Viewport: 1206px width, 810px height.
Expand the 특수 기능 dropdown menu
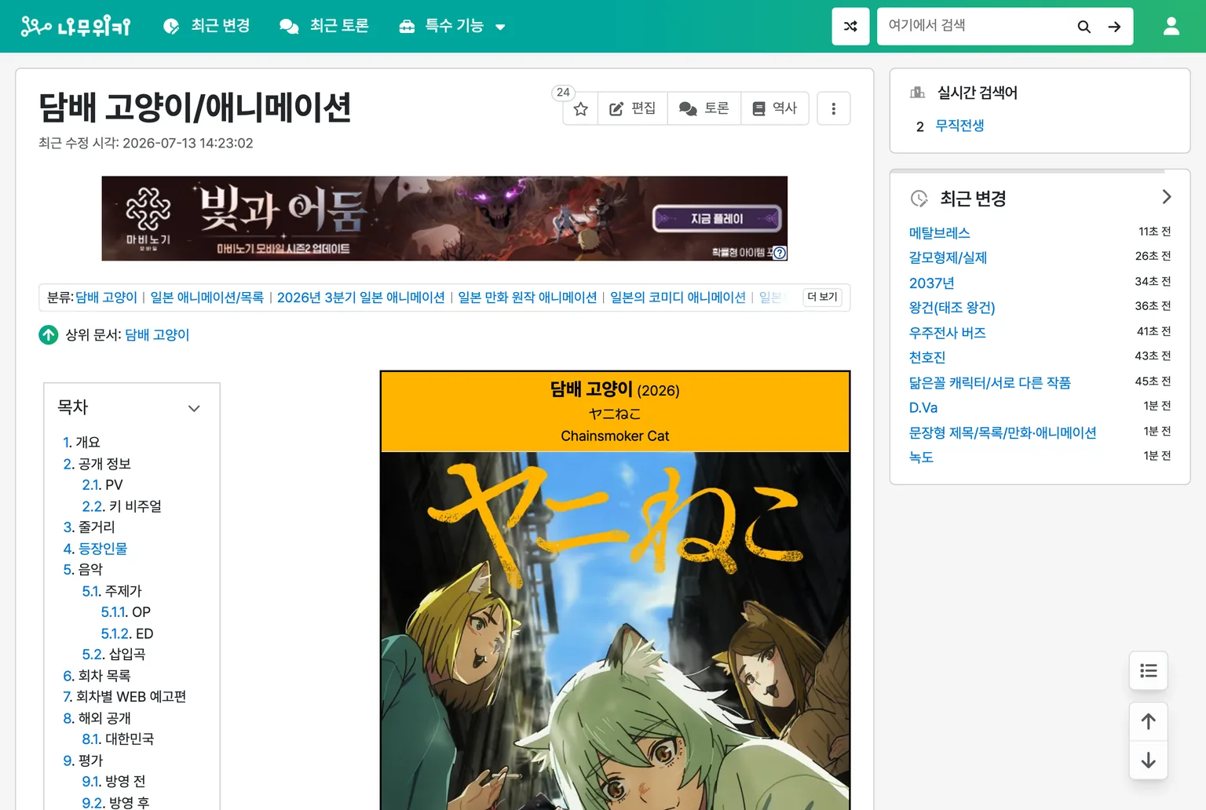coord(452,26)
